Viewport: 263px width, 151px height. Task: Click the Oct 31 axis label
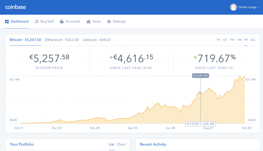click(18, 128)
